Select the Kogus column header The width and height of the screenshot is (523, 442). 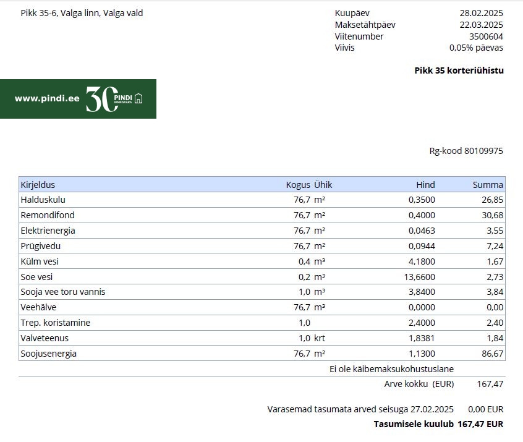click(x=298, y=185)
